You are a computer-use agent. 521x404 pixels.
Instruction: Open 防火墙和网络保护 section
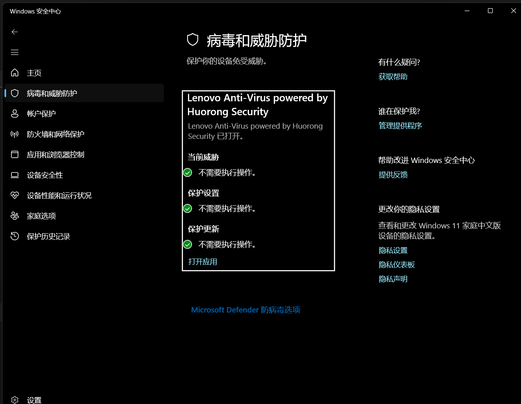click(x=56, y=134)
